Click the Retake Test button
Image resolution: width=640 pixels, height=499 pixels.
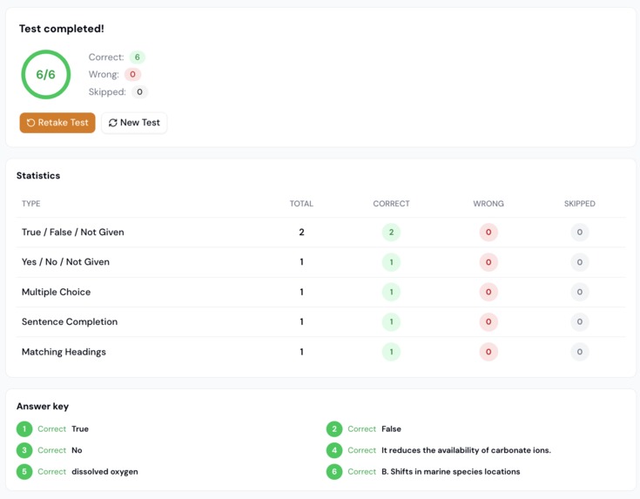pyautogui.click(x=57, y=123)
